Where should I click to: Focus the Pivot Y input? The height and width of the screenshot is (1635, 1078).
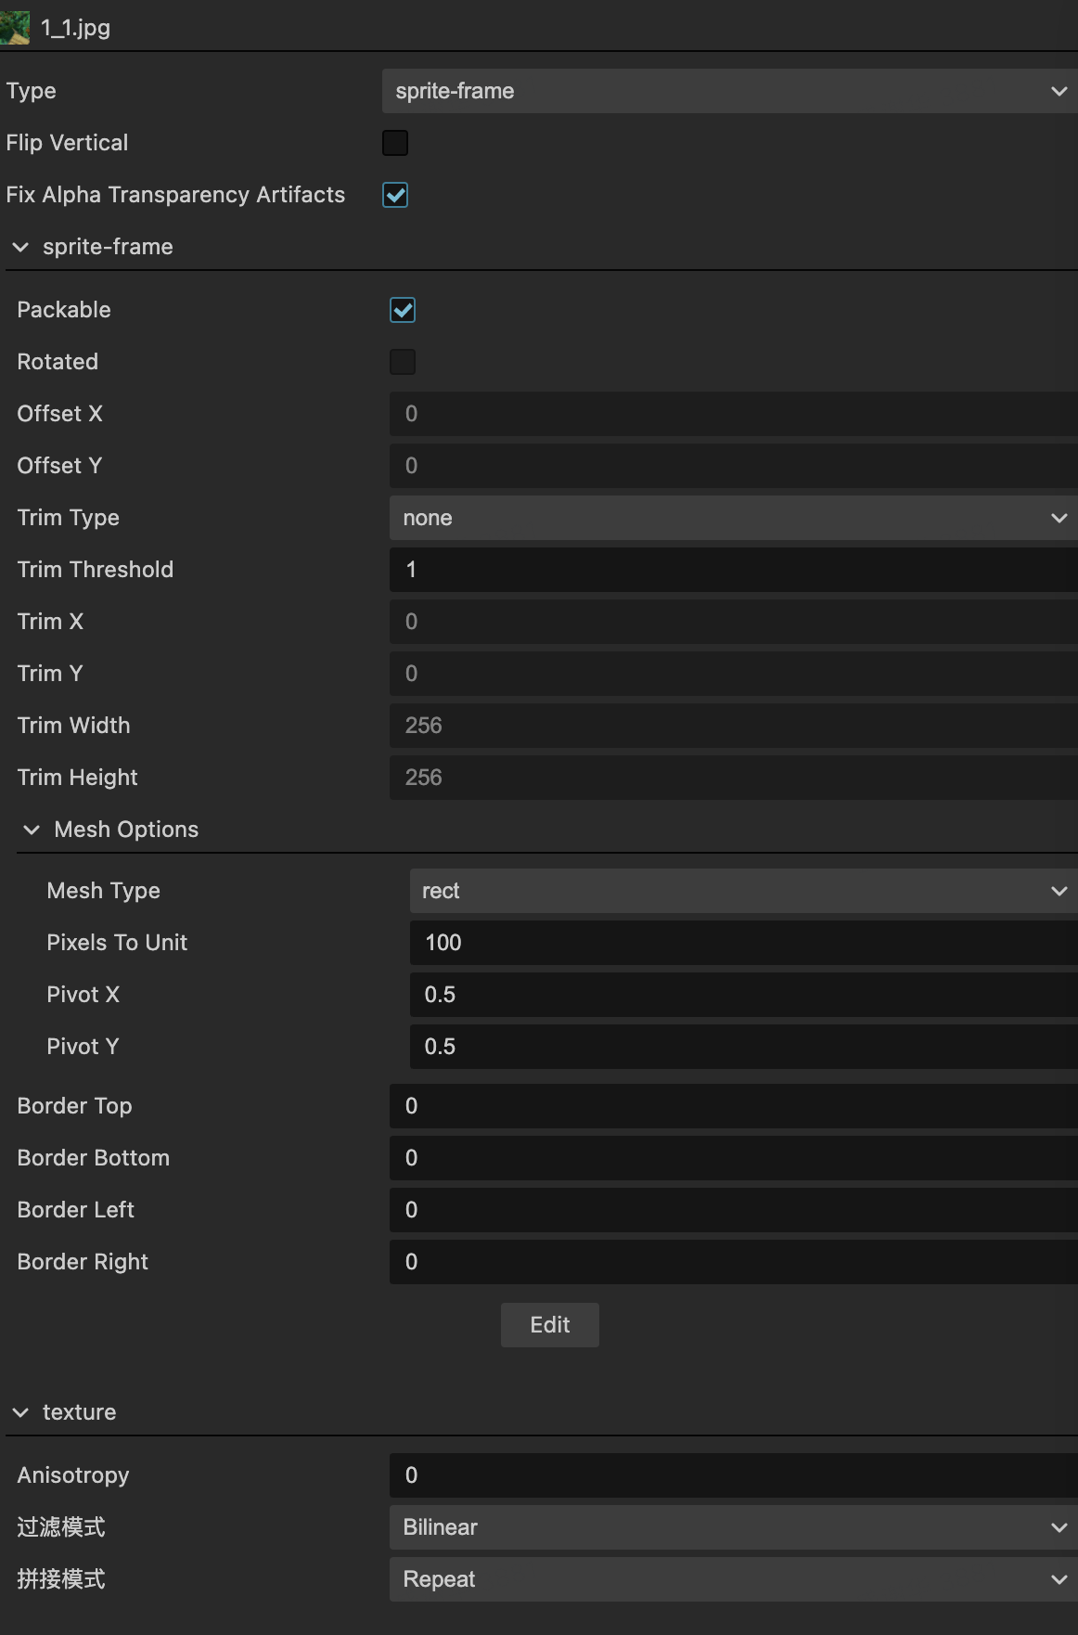click(742, 1047)
